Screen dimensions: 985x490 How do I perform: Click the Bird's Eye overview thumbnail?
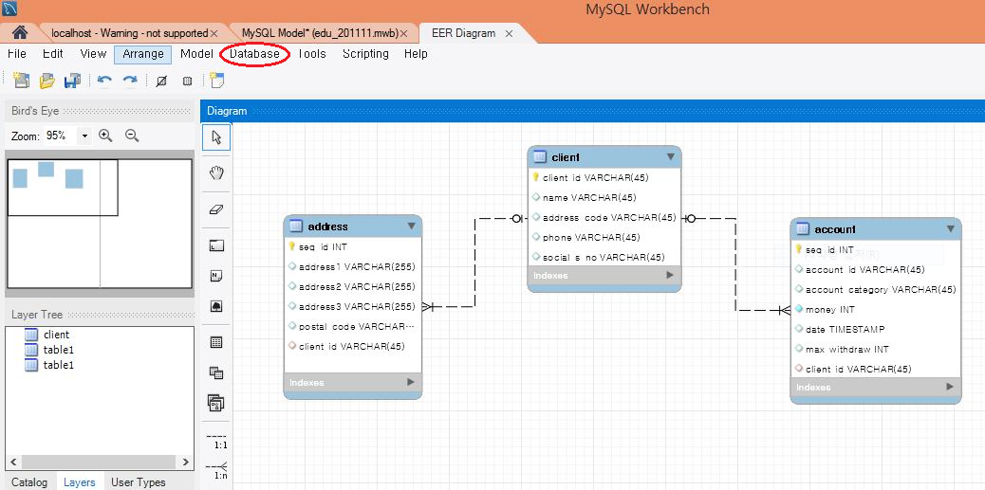click(x=100, y=224)
